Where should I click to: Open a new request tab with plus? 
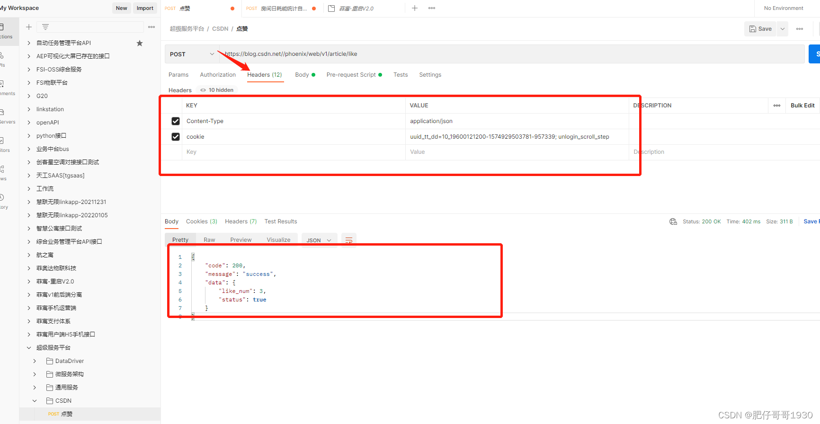point(415,8)
